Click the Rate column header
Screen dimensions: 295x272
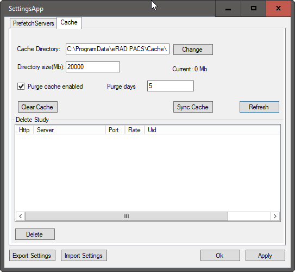click(x=135, y=130)
